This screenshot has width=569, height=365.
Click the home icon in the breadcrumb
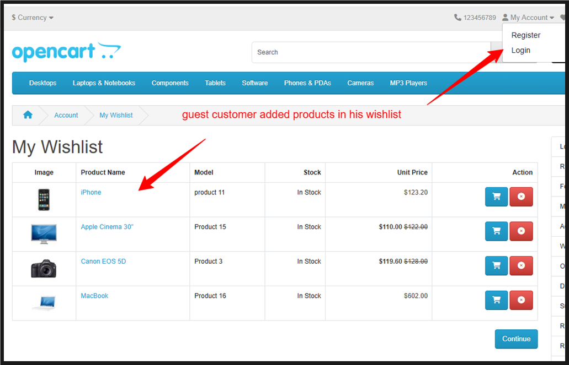click(x=28, y=115)
